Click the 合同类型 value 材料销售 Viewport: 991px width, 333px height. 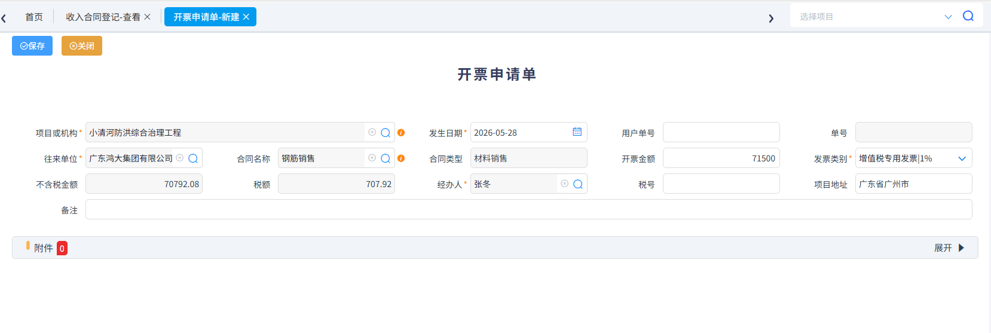tap(491, 158)
